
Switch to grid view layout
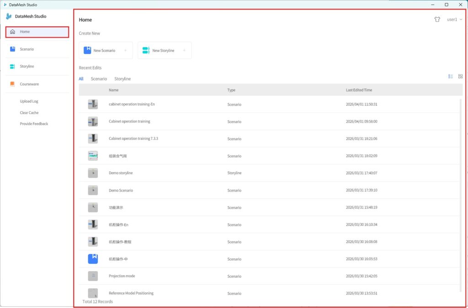pos(460,76)
